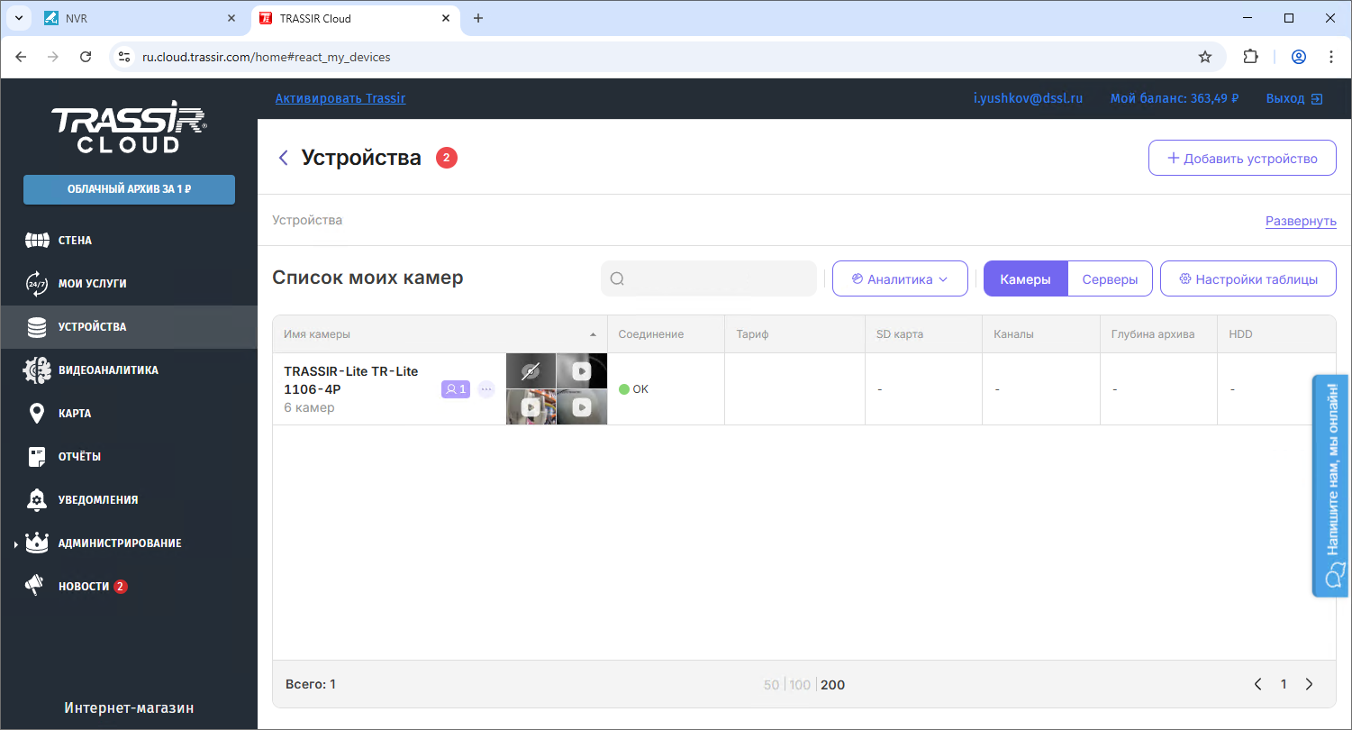Click Добавить устройство button

tap(1242, 158)
